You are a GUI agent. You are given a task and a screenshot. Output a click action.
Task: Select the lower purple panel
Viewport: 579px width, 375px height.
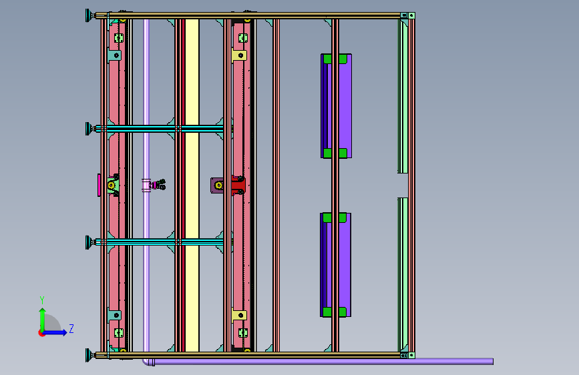pos(344,265)
